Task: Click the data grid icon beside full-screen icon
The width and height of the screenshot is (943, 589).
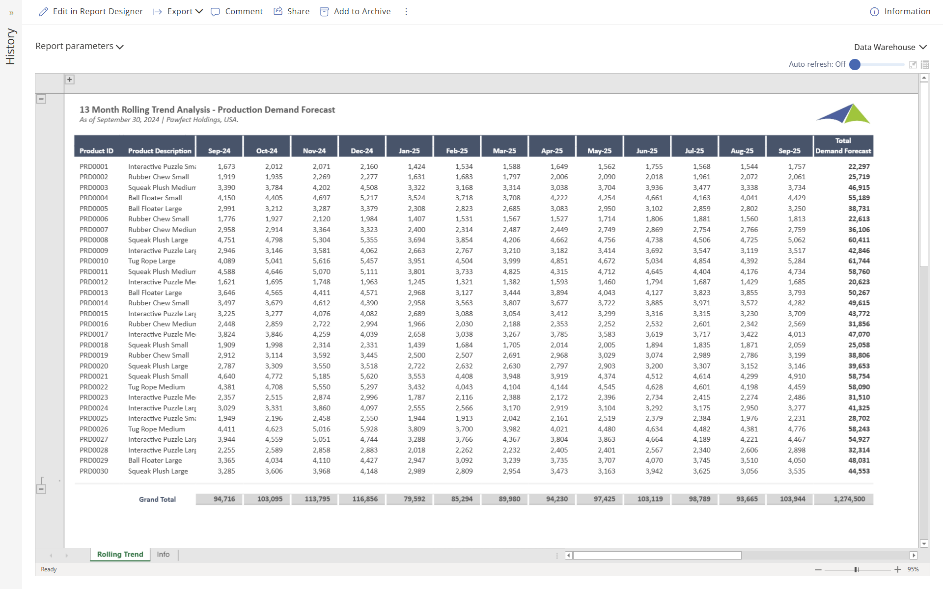Action: [x=925, y=64]
